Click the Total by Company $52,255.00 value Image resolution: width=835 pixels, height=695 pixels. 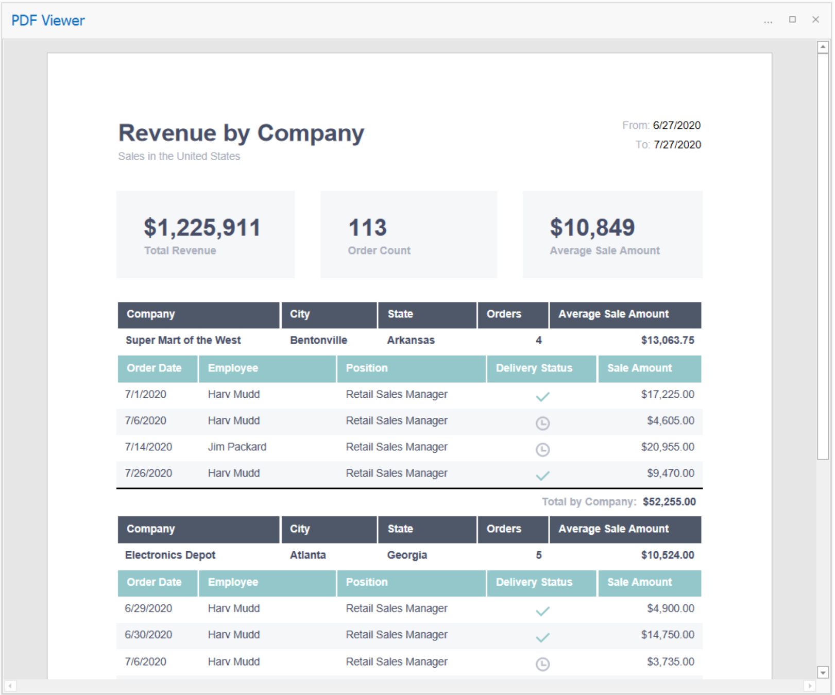click(669, 502)
